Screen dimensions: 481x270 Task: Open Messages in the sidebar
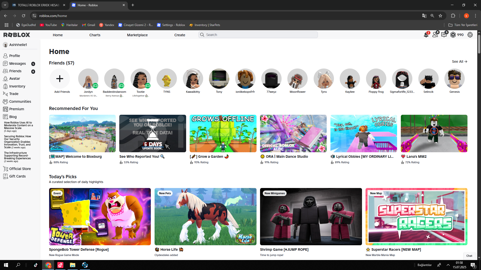[x=18, y=63]
